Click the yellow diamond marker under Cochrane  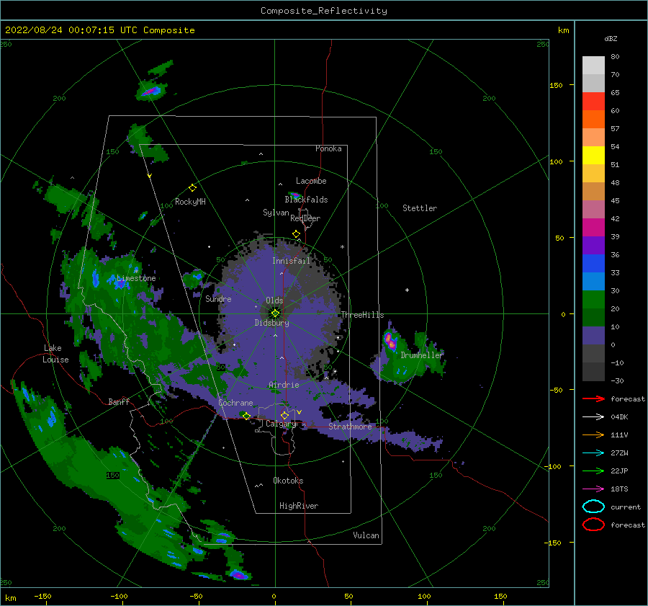pos(246,416)
